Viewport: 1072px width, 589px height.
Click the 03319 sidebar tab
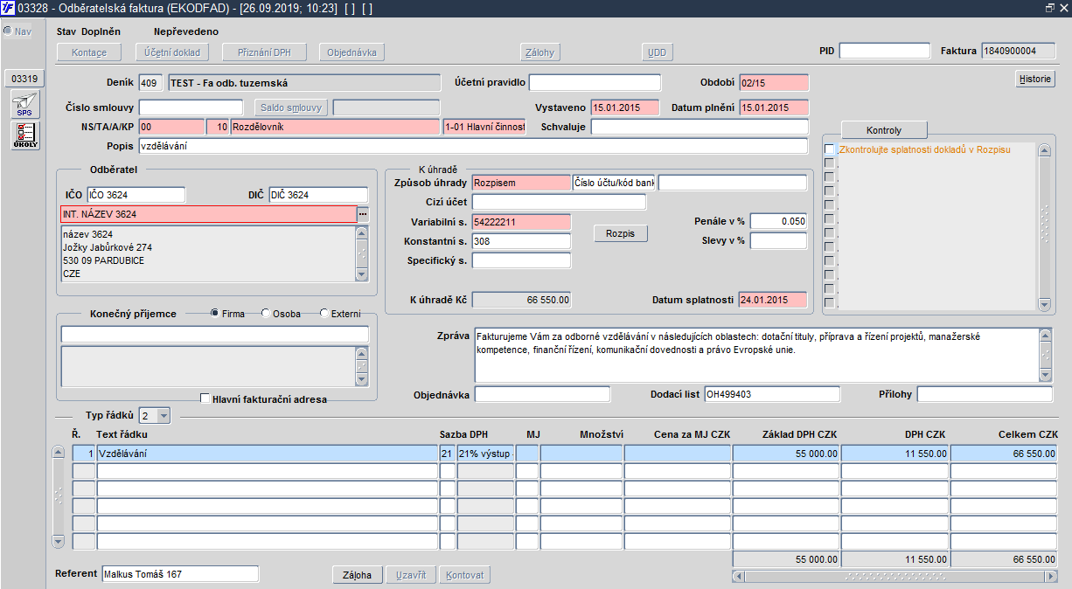point(24,79)
